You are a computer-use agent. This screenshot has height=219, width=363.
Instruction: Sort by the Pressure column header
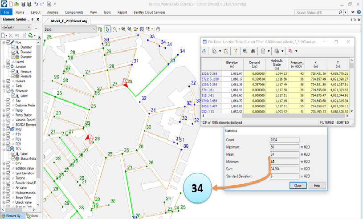point(297,64)
